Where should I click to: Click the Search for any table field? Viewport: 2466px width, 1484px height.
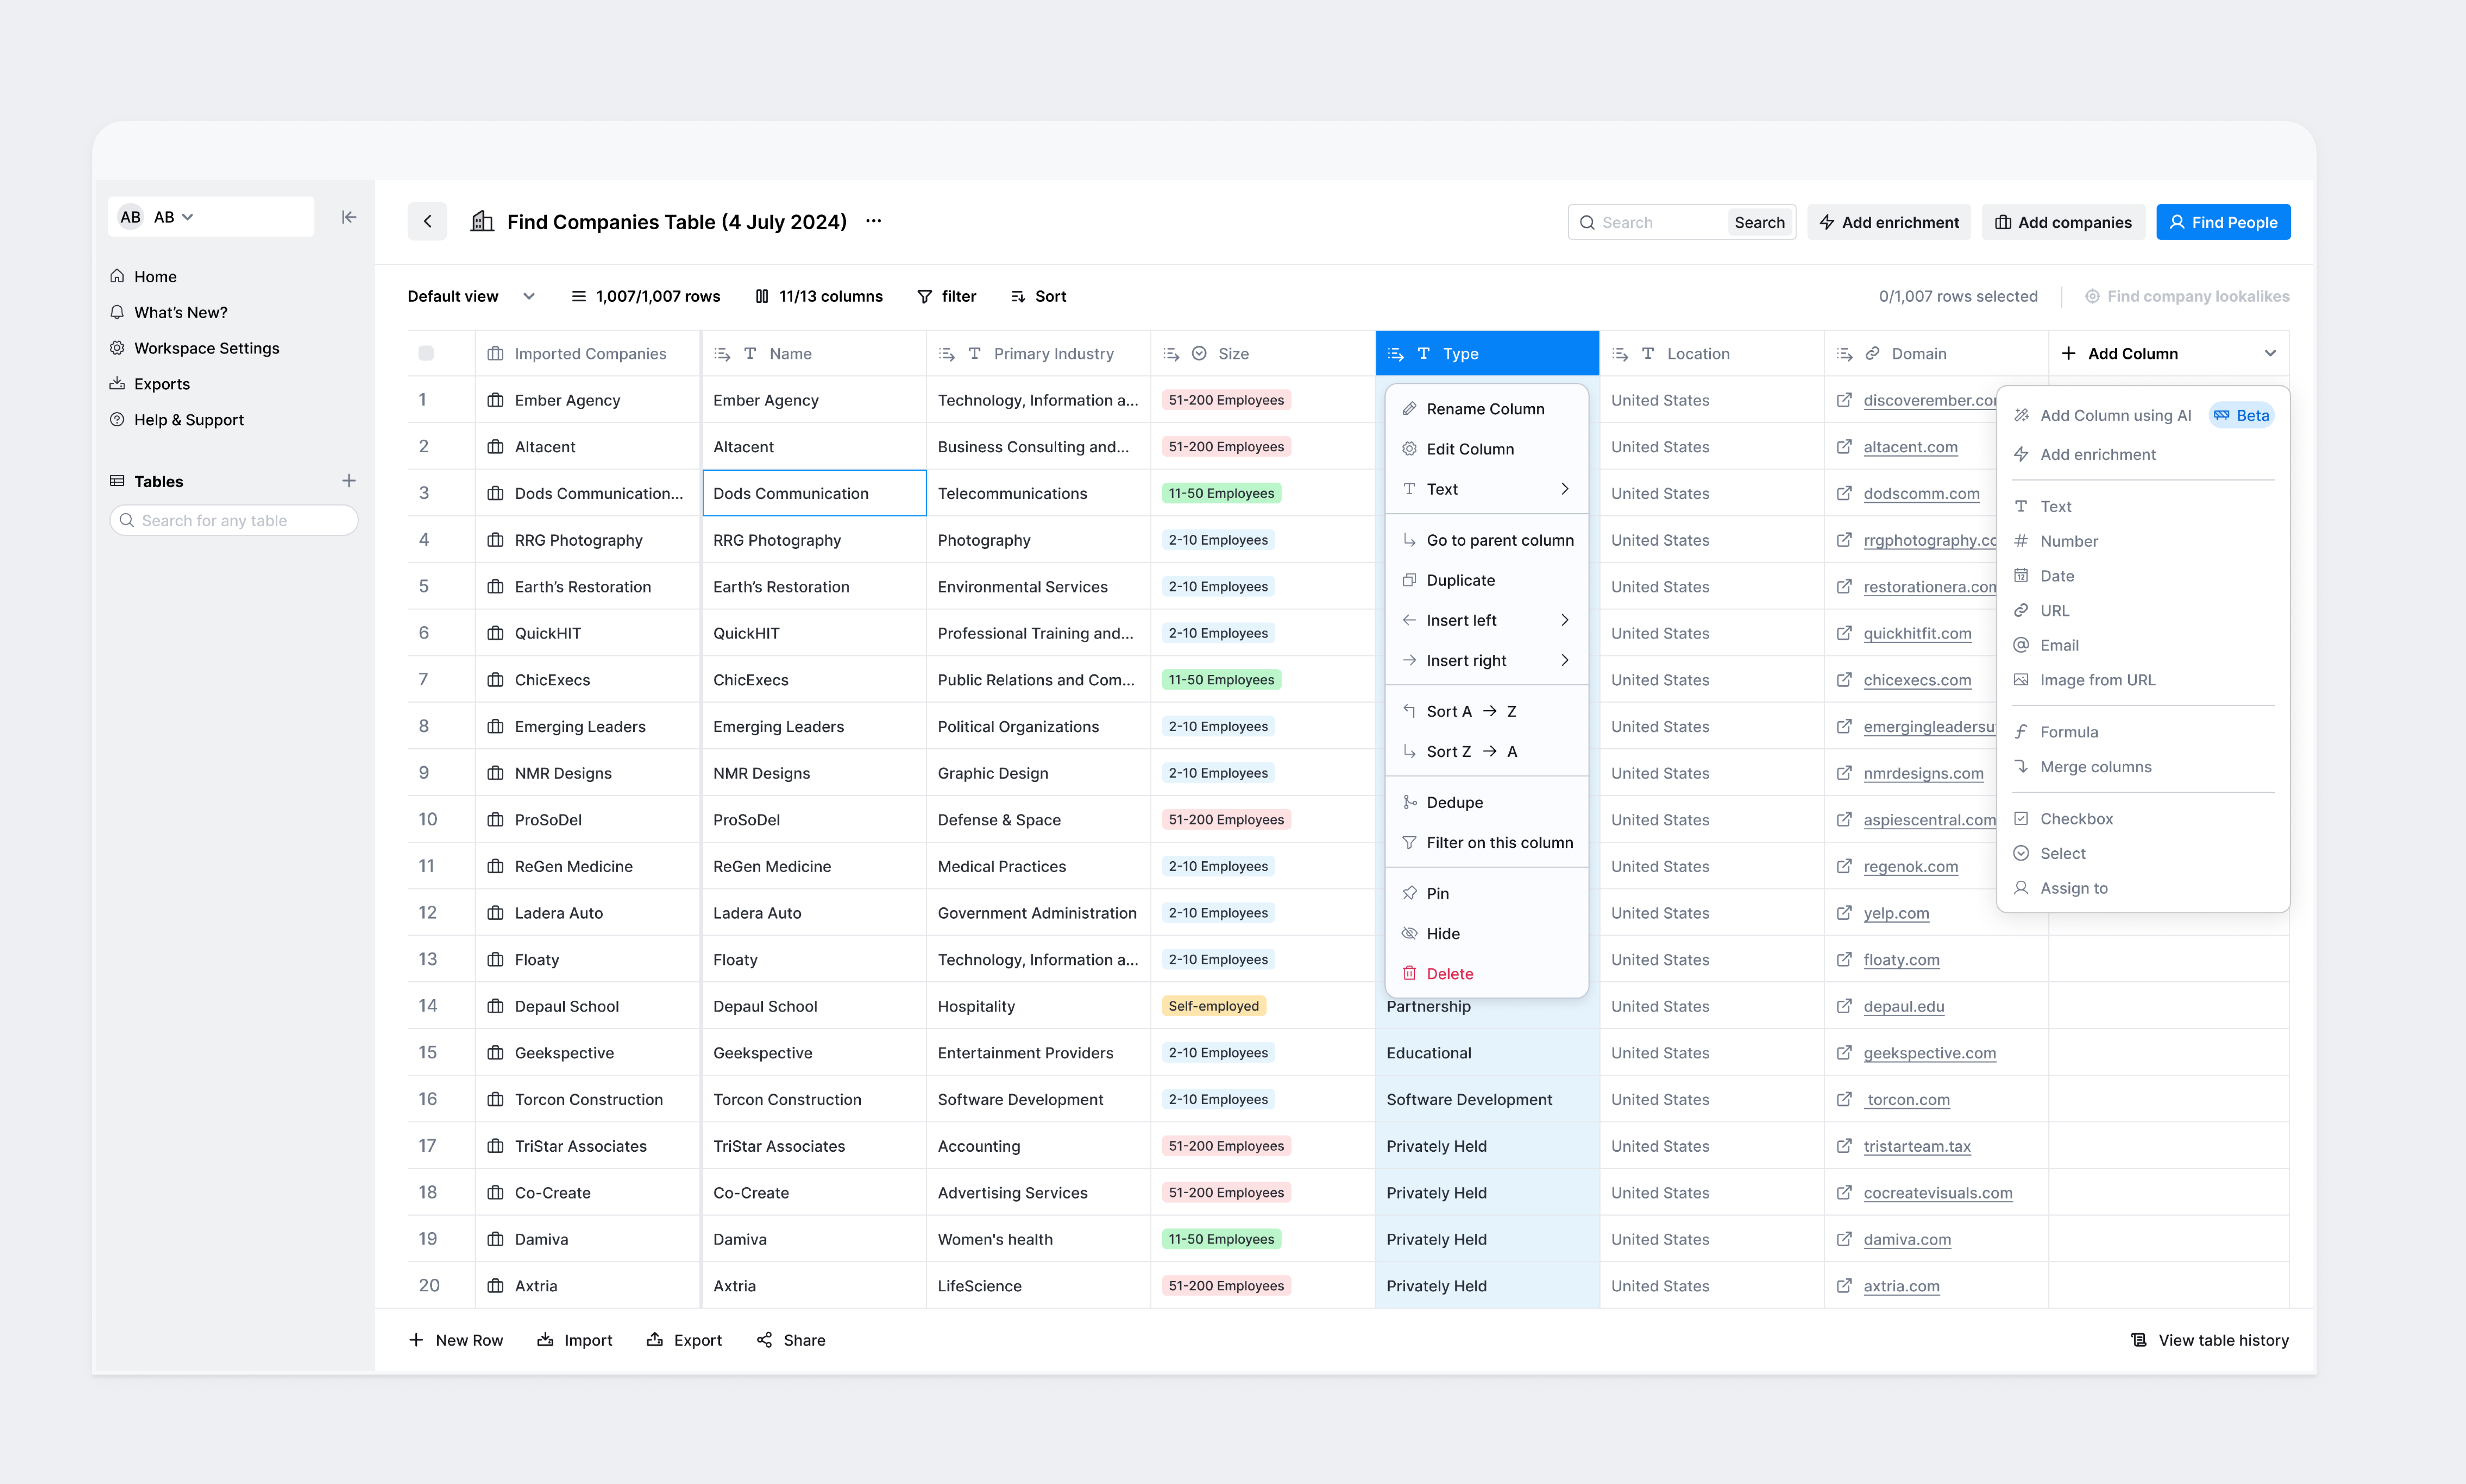coord(234,520)
